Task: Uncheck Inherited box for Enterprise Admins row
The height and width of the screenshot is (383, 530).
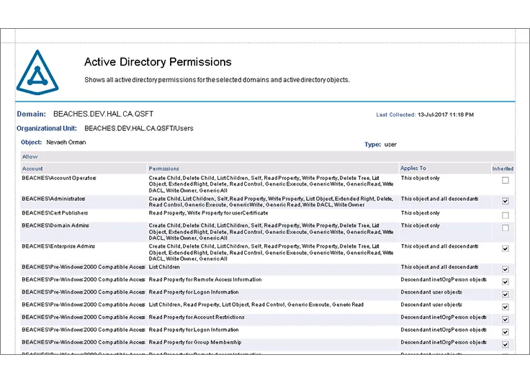Action: pos(505,249)
